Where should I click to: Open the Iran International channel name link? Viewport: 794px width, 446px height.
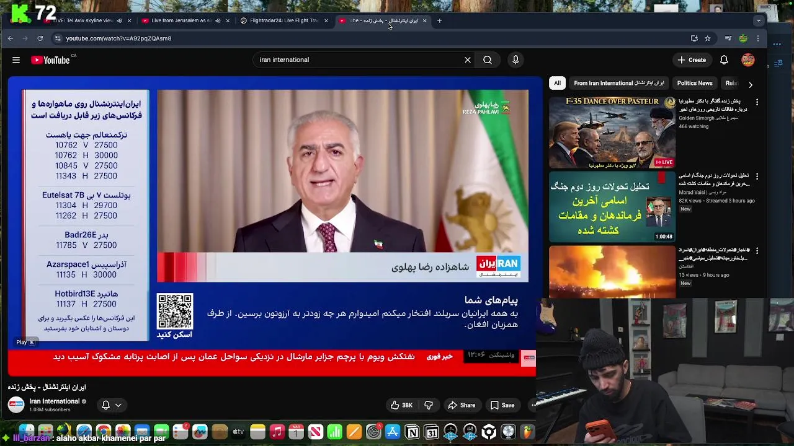click(55, 401)
